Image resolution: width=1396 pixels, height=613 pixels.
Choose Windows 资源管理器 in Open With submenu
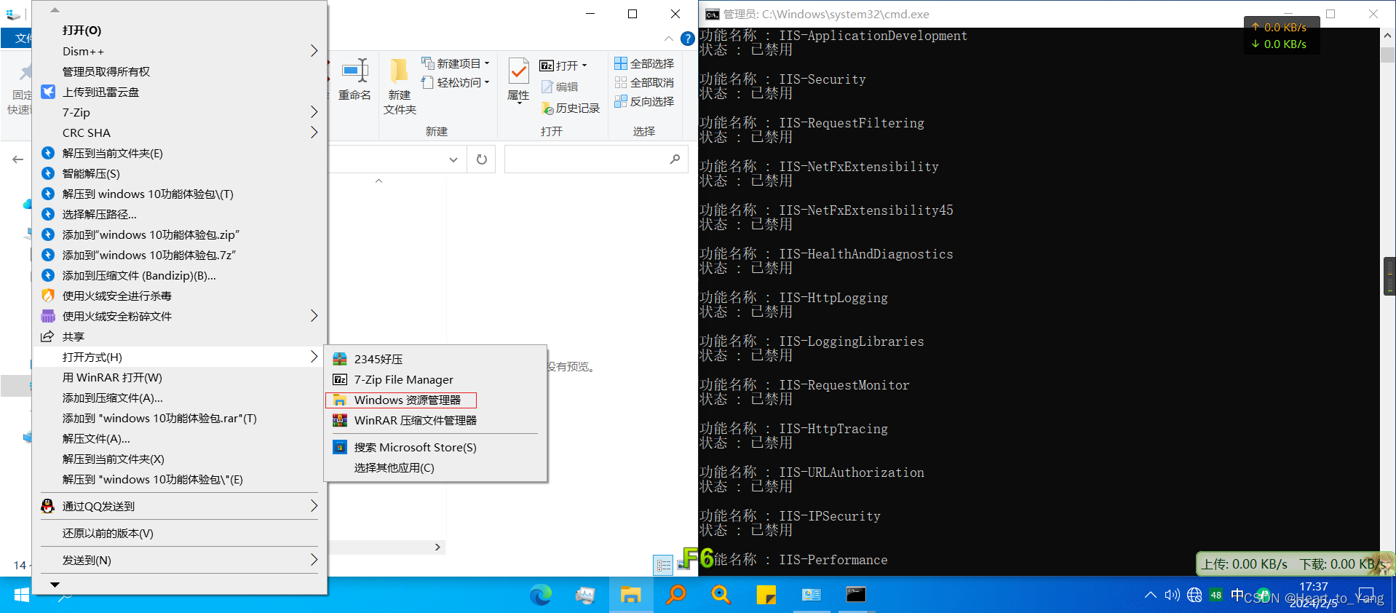[407, 400]
